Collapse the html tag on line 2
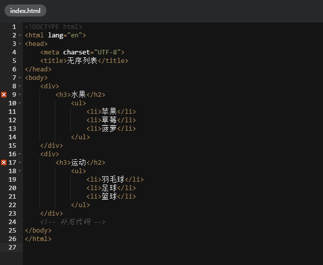Screen dimensions: 323x265 20,35
